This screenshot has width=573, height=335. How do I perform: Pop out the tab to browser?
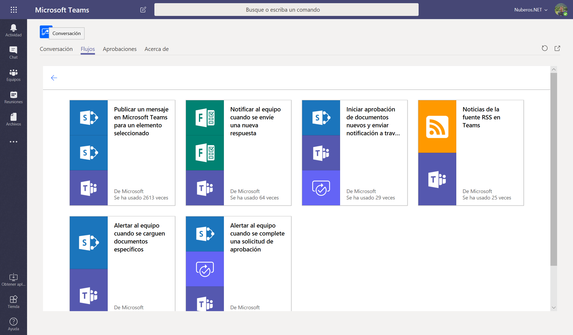pos(557,48)
